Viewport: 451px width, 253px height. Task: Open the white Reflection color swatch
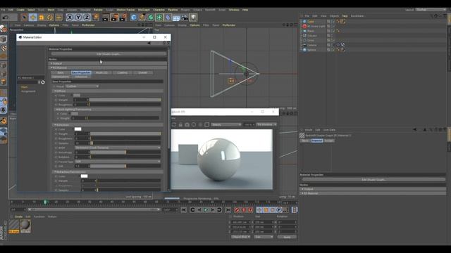tap(78, 129)
